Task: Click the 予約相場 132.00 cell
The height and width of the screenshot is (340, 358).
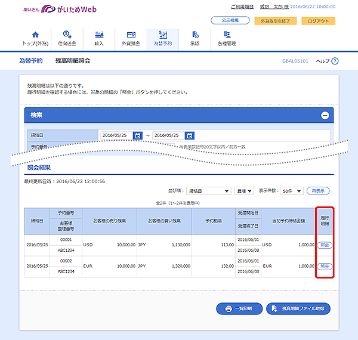Action: [x=214, y=266]
